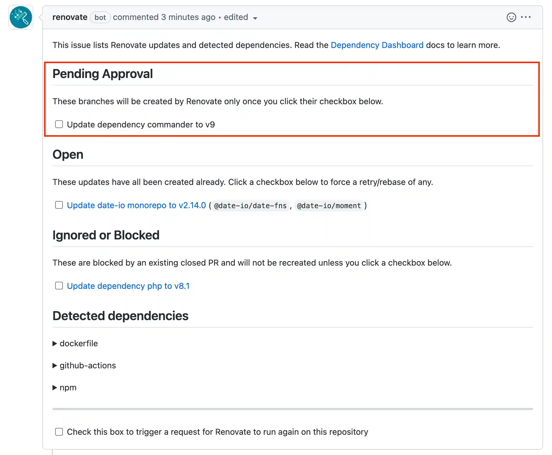Open the Update date-io monorepo to v2.14.0 link
Image resolution: width=552 pixels, height=455 pixels.
click(x=136, y=205)
